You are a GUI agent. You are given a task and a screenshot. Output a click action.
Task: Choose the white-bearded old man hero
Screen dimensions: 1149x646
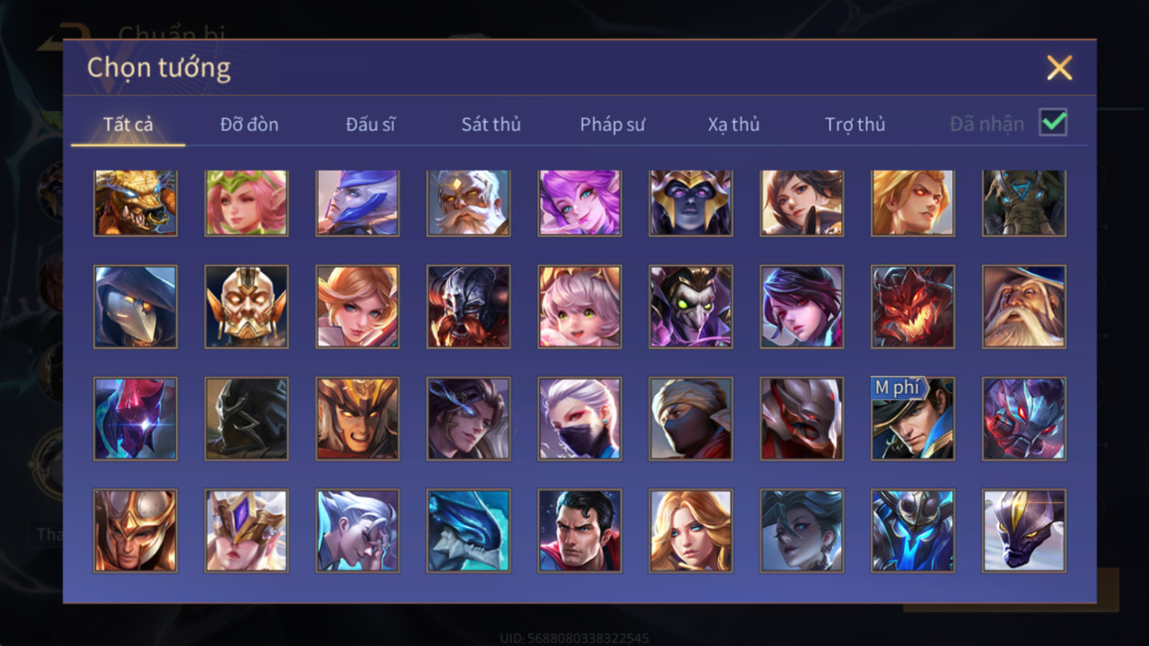469,202
